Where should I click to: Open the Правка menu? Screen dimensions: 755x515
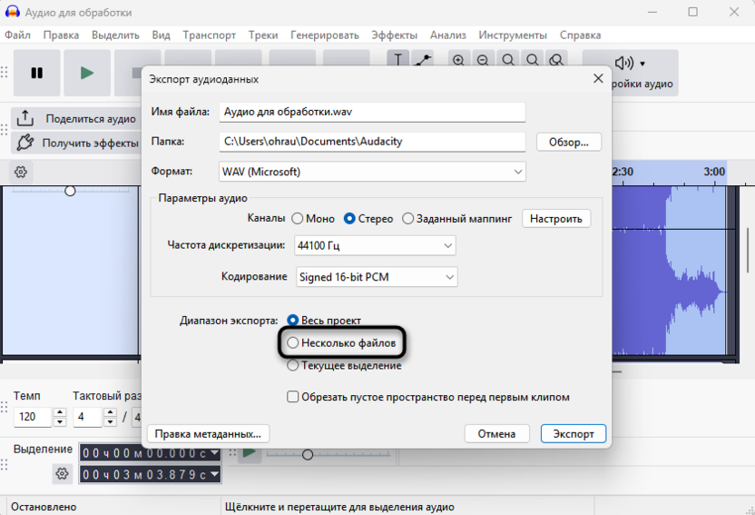(61, 35)
